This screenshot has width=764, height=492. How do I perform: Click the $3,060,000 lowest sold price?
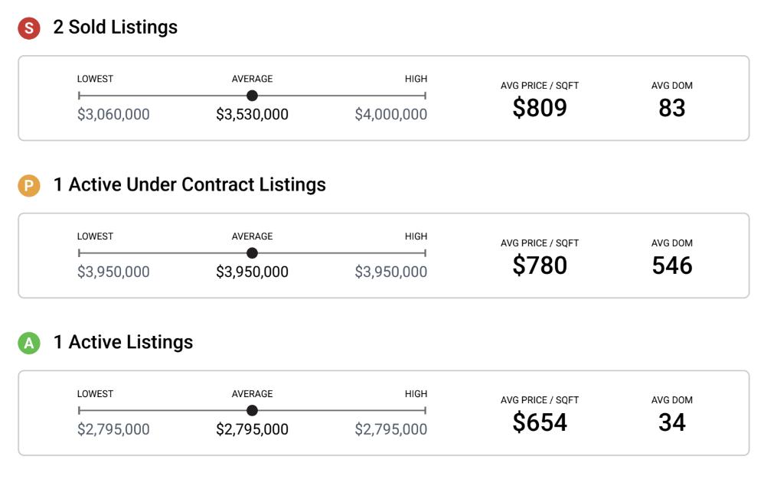(x=113, y=115)
